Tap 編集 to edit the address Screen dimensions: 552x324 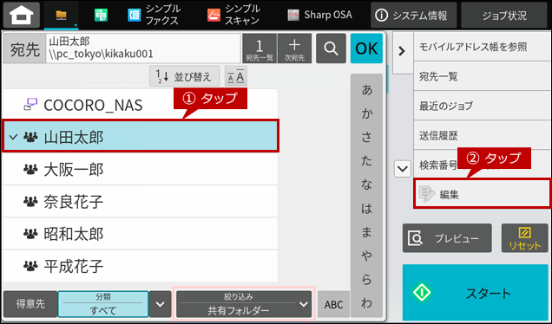coord(483,194)
